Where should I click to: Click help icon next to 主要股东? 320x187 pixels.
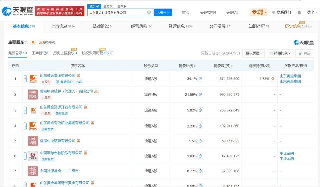(27, 42)
